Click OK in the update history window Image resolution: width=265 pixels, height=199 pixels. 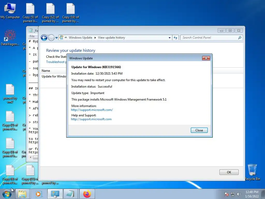[x=229, y=172]
